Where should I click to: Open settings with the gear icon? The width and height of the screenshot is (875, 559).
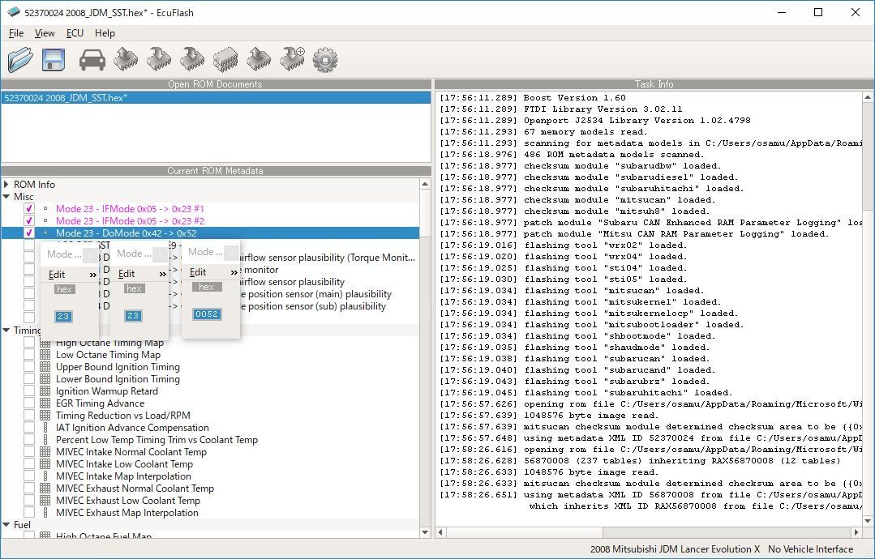coord(324,59)
